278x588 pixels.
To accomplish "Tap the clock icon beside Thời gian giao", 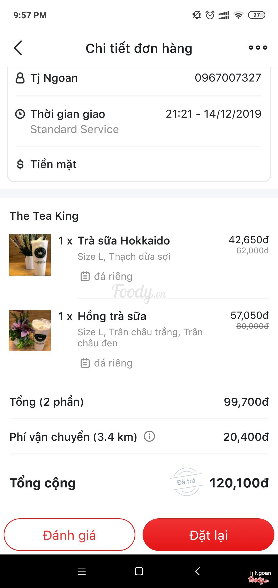I will tap(20, 114).
